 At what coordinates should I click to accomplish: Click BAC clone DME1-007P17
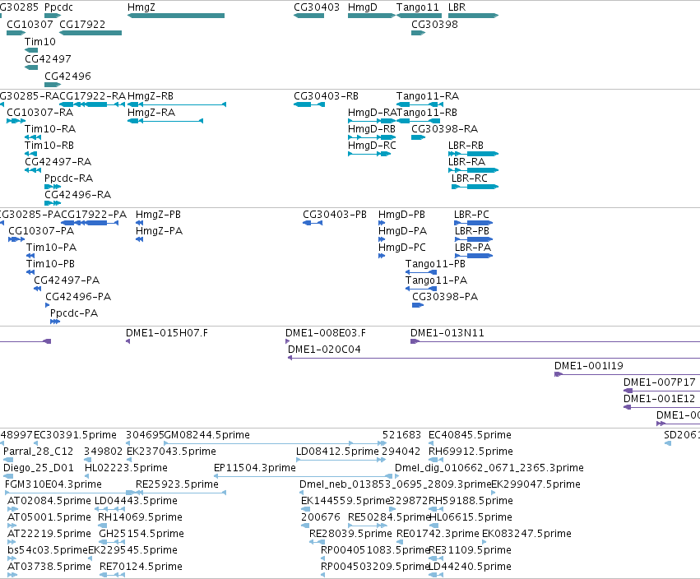pos(661,391)
